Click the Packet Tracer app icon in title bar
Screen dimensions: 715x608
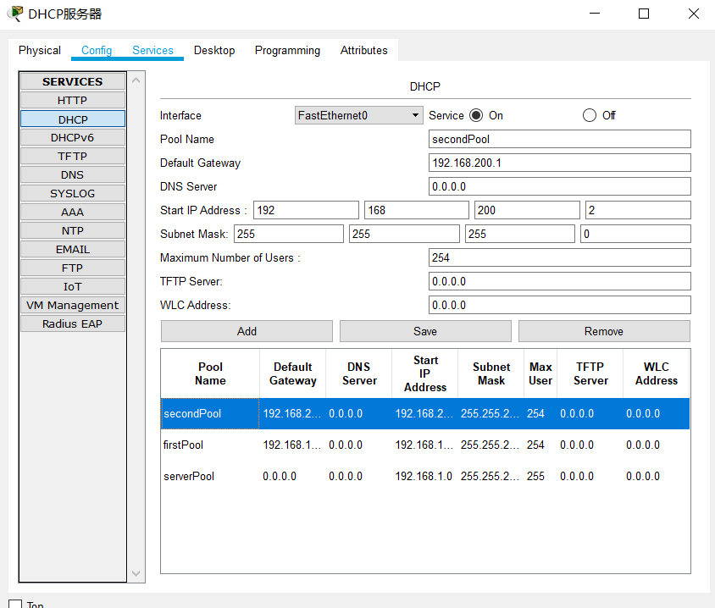pyautogui.click(x=15, y=14)
